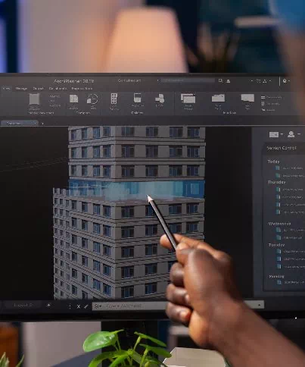Select the second version entry under Wednesday
305x367 pixels.
point(289,237)
